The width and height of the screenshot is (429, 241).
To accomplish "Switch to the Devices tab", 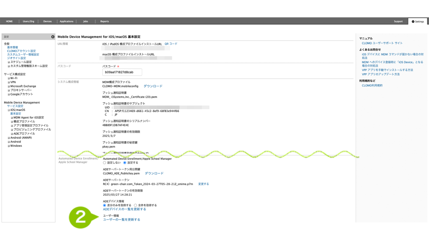I will point(47,21).
